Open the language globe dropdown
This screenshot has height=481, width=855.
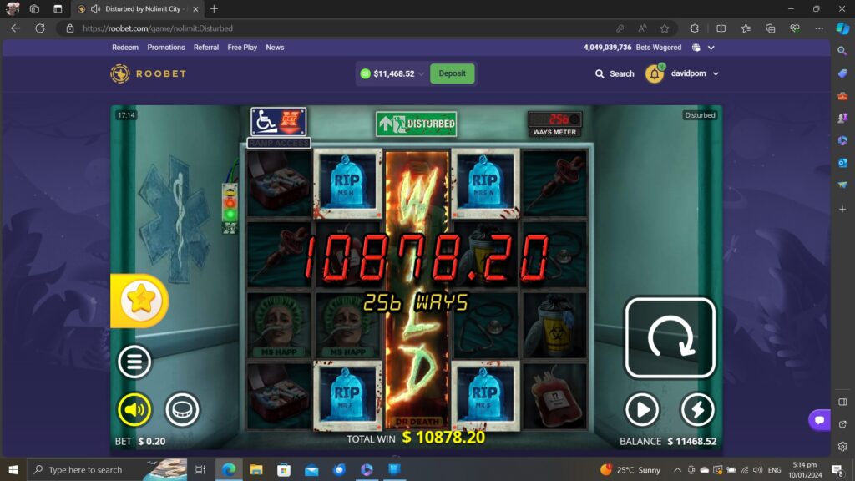(x=703, y=48)
